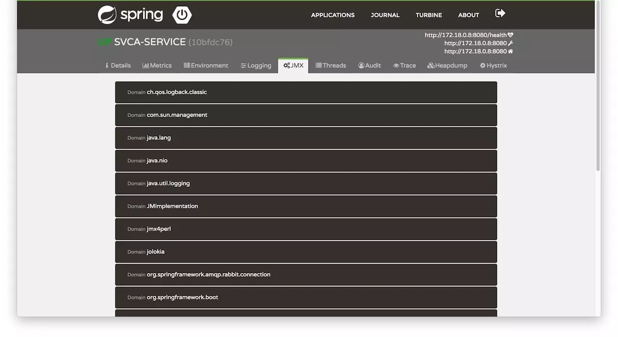Open the Trace tab with eye icon

(x=404, y=65)
